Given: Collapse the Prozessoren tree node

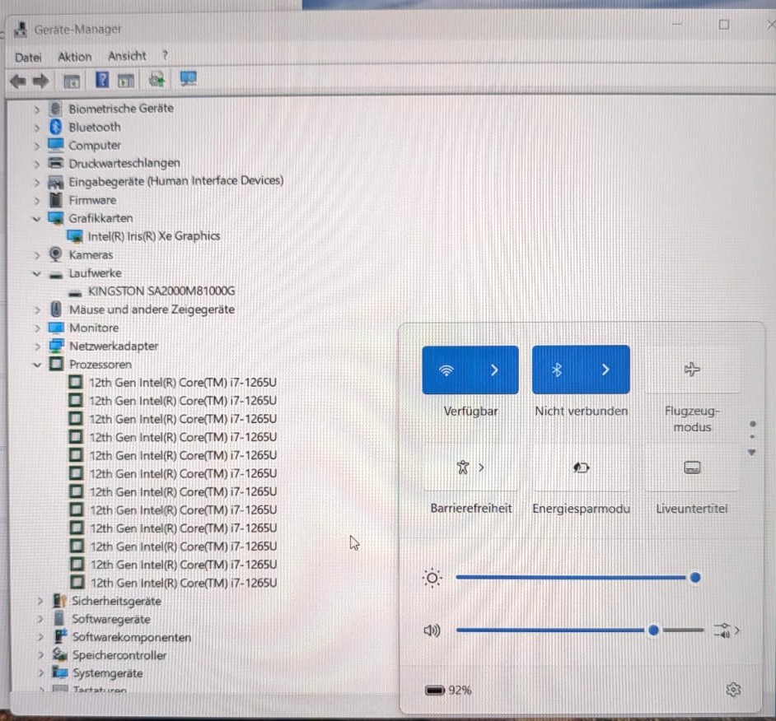Looking at the screenshot, I should pos(36,365).
